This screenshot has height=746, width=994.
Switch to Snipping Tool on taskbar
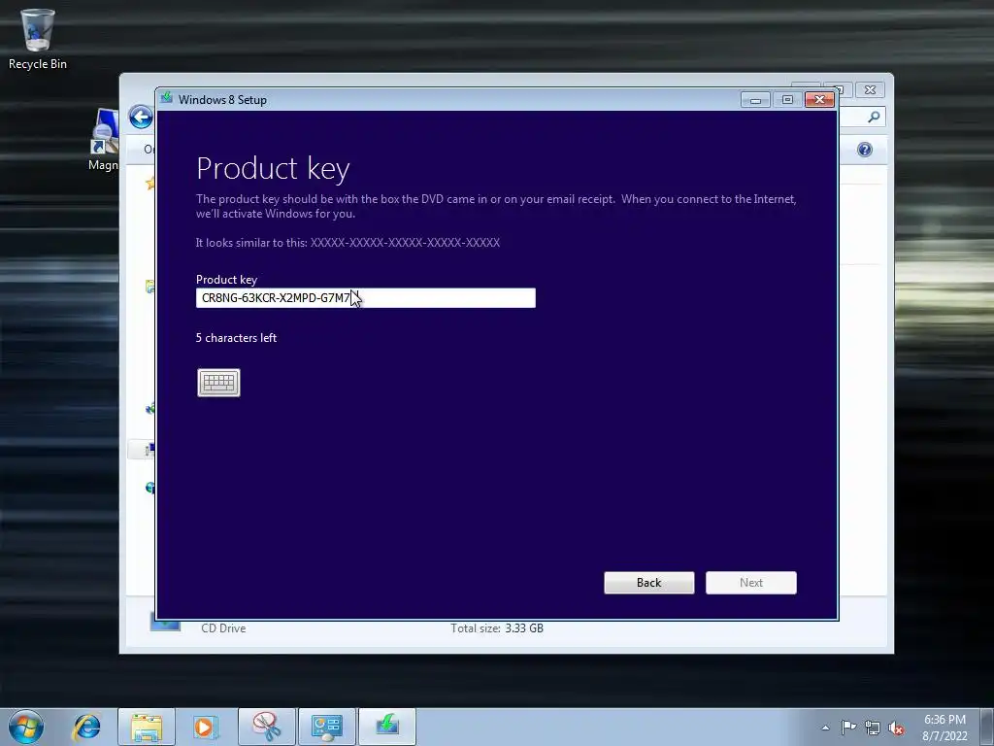pos(267,727)
